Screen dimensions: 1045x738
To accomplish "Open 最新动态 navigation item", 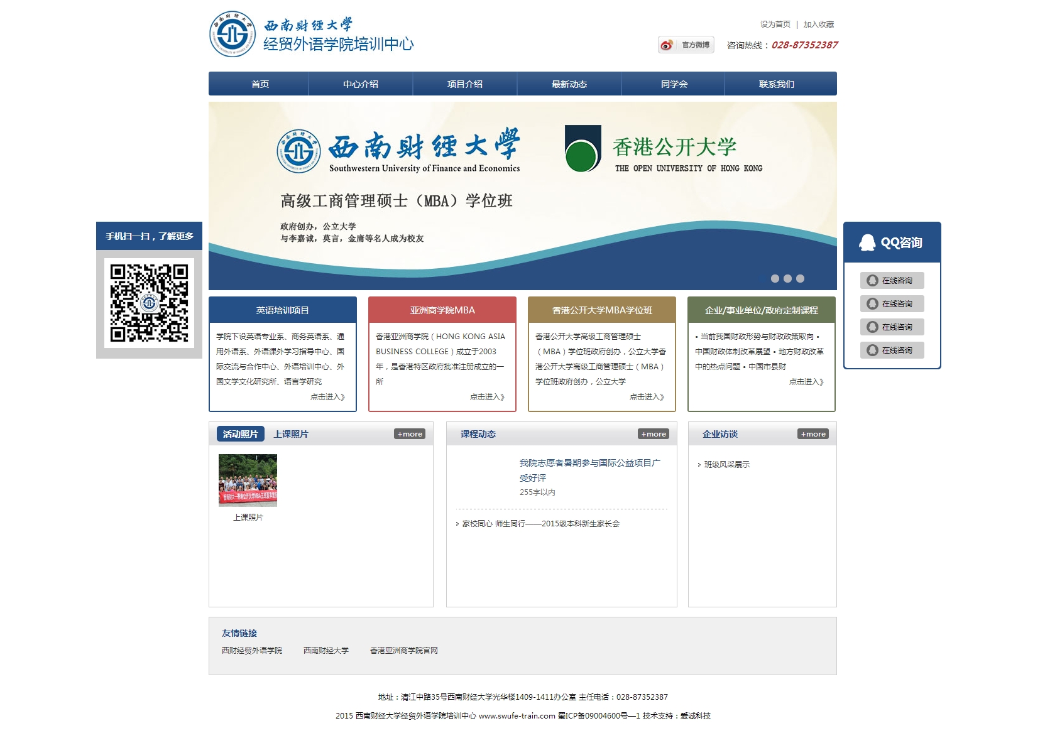I will [569, 84].
